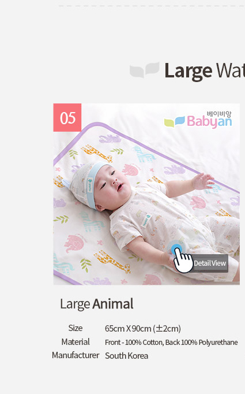Click the green and blue Babyan leaves
The image size is (245, 394).
point(175,122)
